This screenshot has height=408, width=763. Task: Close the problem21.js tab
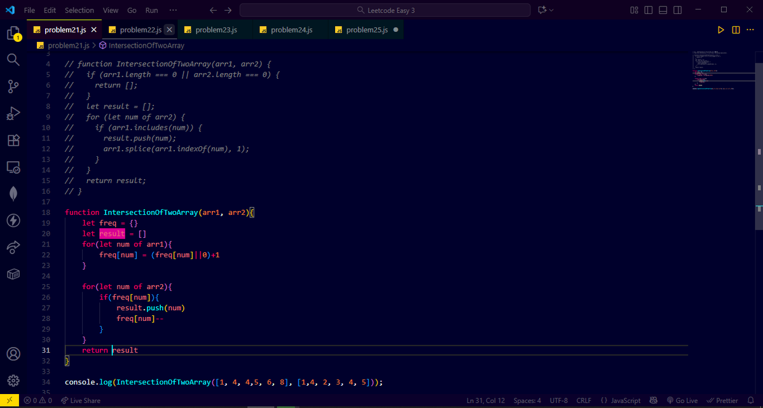94,30
